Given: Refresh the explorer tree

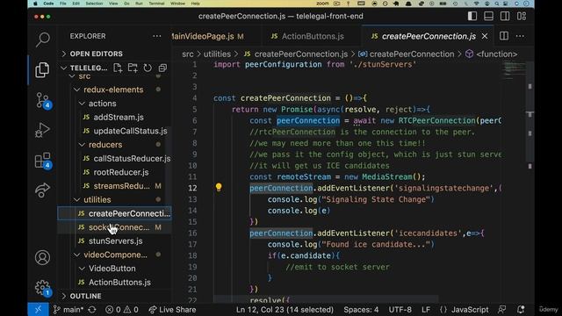Looking at the screenshot, I should (148, 68).
